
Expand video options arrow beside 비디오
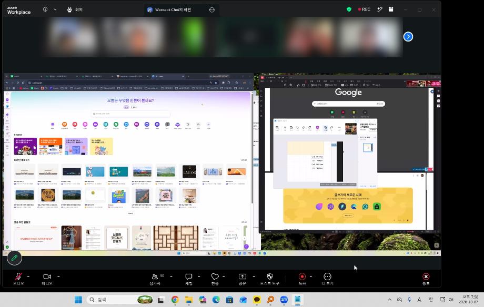tap(58, 277)
